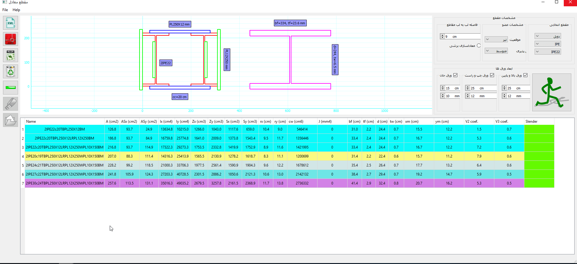This screenshot has height=264, width=577.
Task: Click the green Slender cell in row 4
Action: click(539, 156)
